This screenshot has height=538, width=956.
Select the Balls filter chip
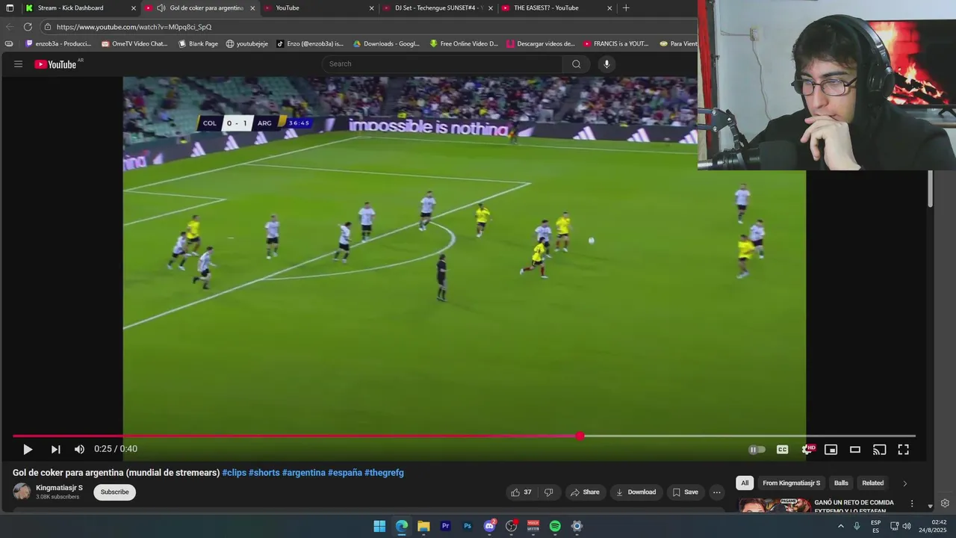841,483
